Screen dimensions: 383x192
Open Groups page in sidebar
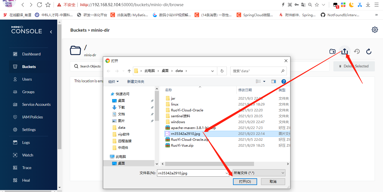[28, 92]
